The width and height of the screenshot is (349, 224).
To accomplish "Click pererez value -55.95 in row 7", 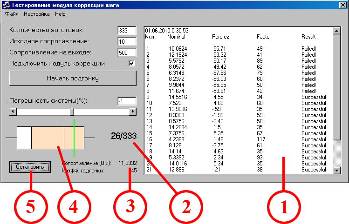I will [x=219, y=85].
